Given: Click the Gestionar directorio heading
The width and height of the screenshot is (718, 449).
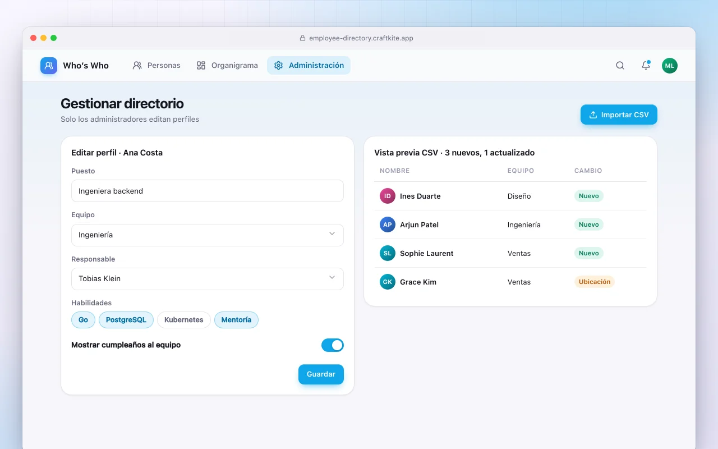Looking at the screenshot, I should tap(122, 104).
